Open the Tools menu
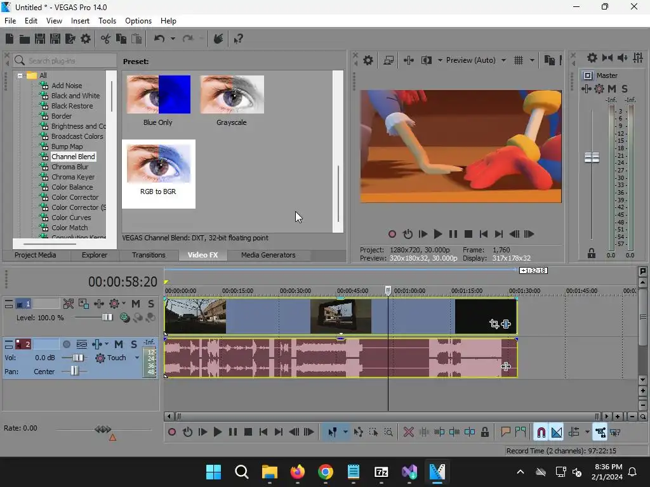The image size is (650, 487). [107, 21]
